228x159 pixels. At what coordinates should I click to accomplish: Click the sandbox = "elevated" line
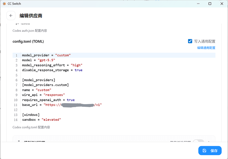41,120
